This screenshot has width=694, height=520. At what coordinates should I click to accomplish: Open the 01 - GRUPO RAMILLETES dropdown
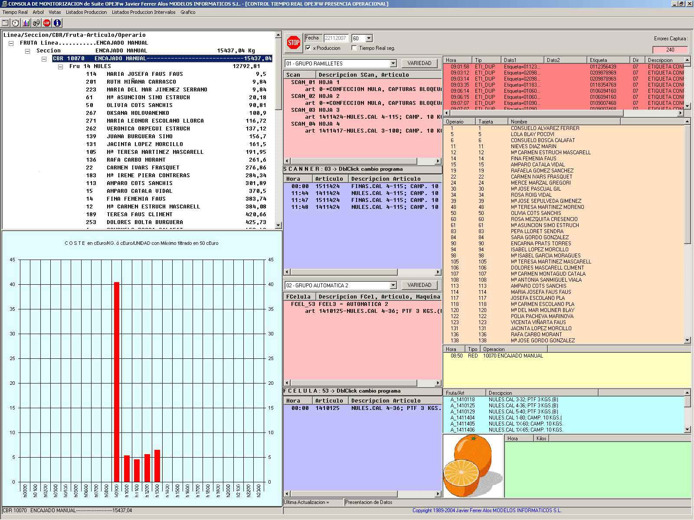[x=393, y=64]
